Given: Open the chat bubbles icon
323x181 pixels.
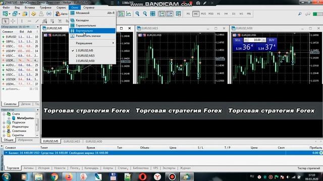Looking at the screenshot, I should 308,14.
